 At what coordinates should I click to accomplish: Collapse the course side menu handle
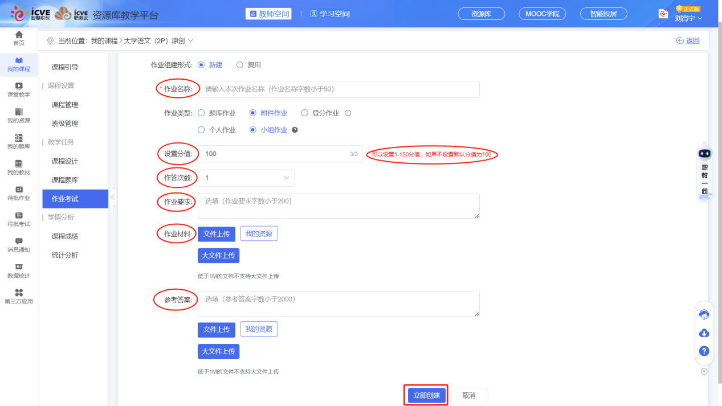coord(112,198)
